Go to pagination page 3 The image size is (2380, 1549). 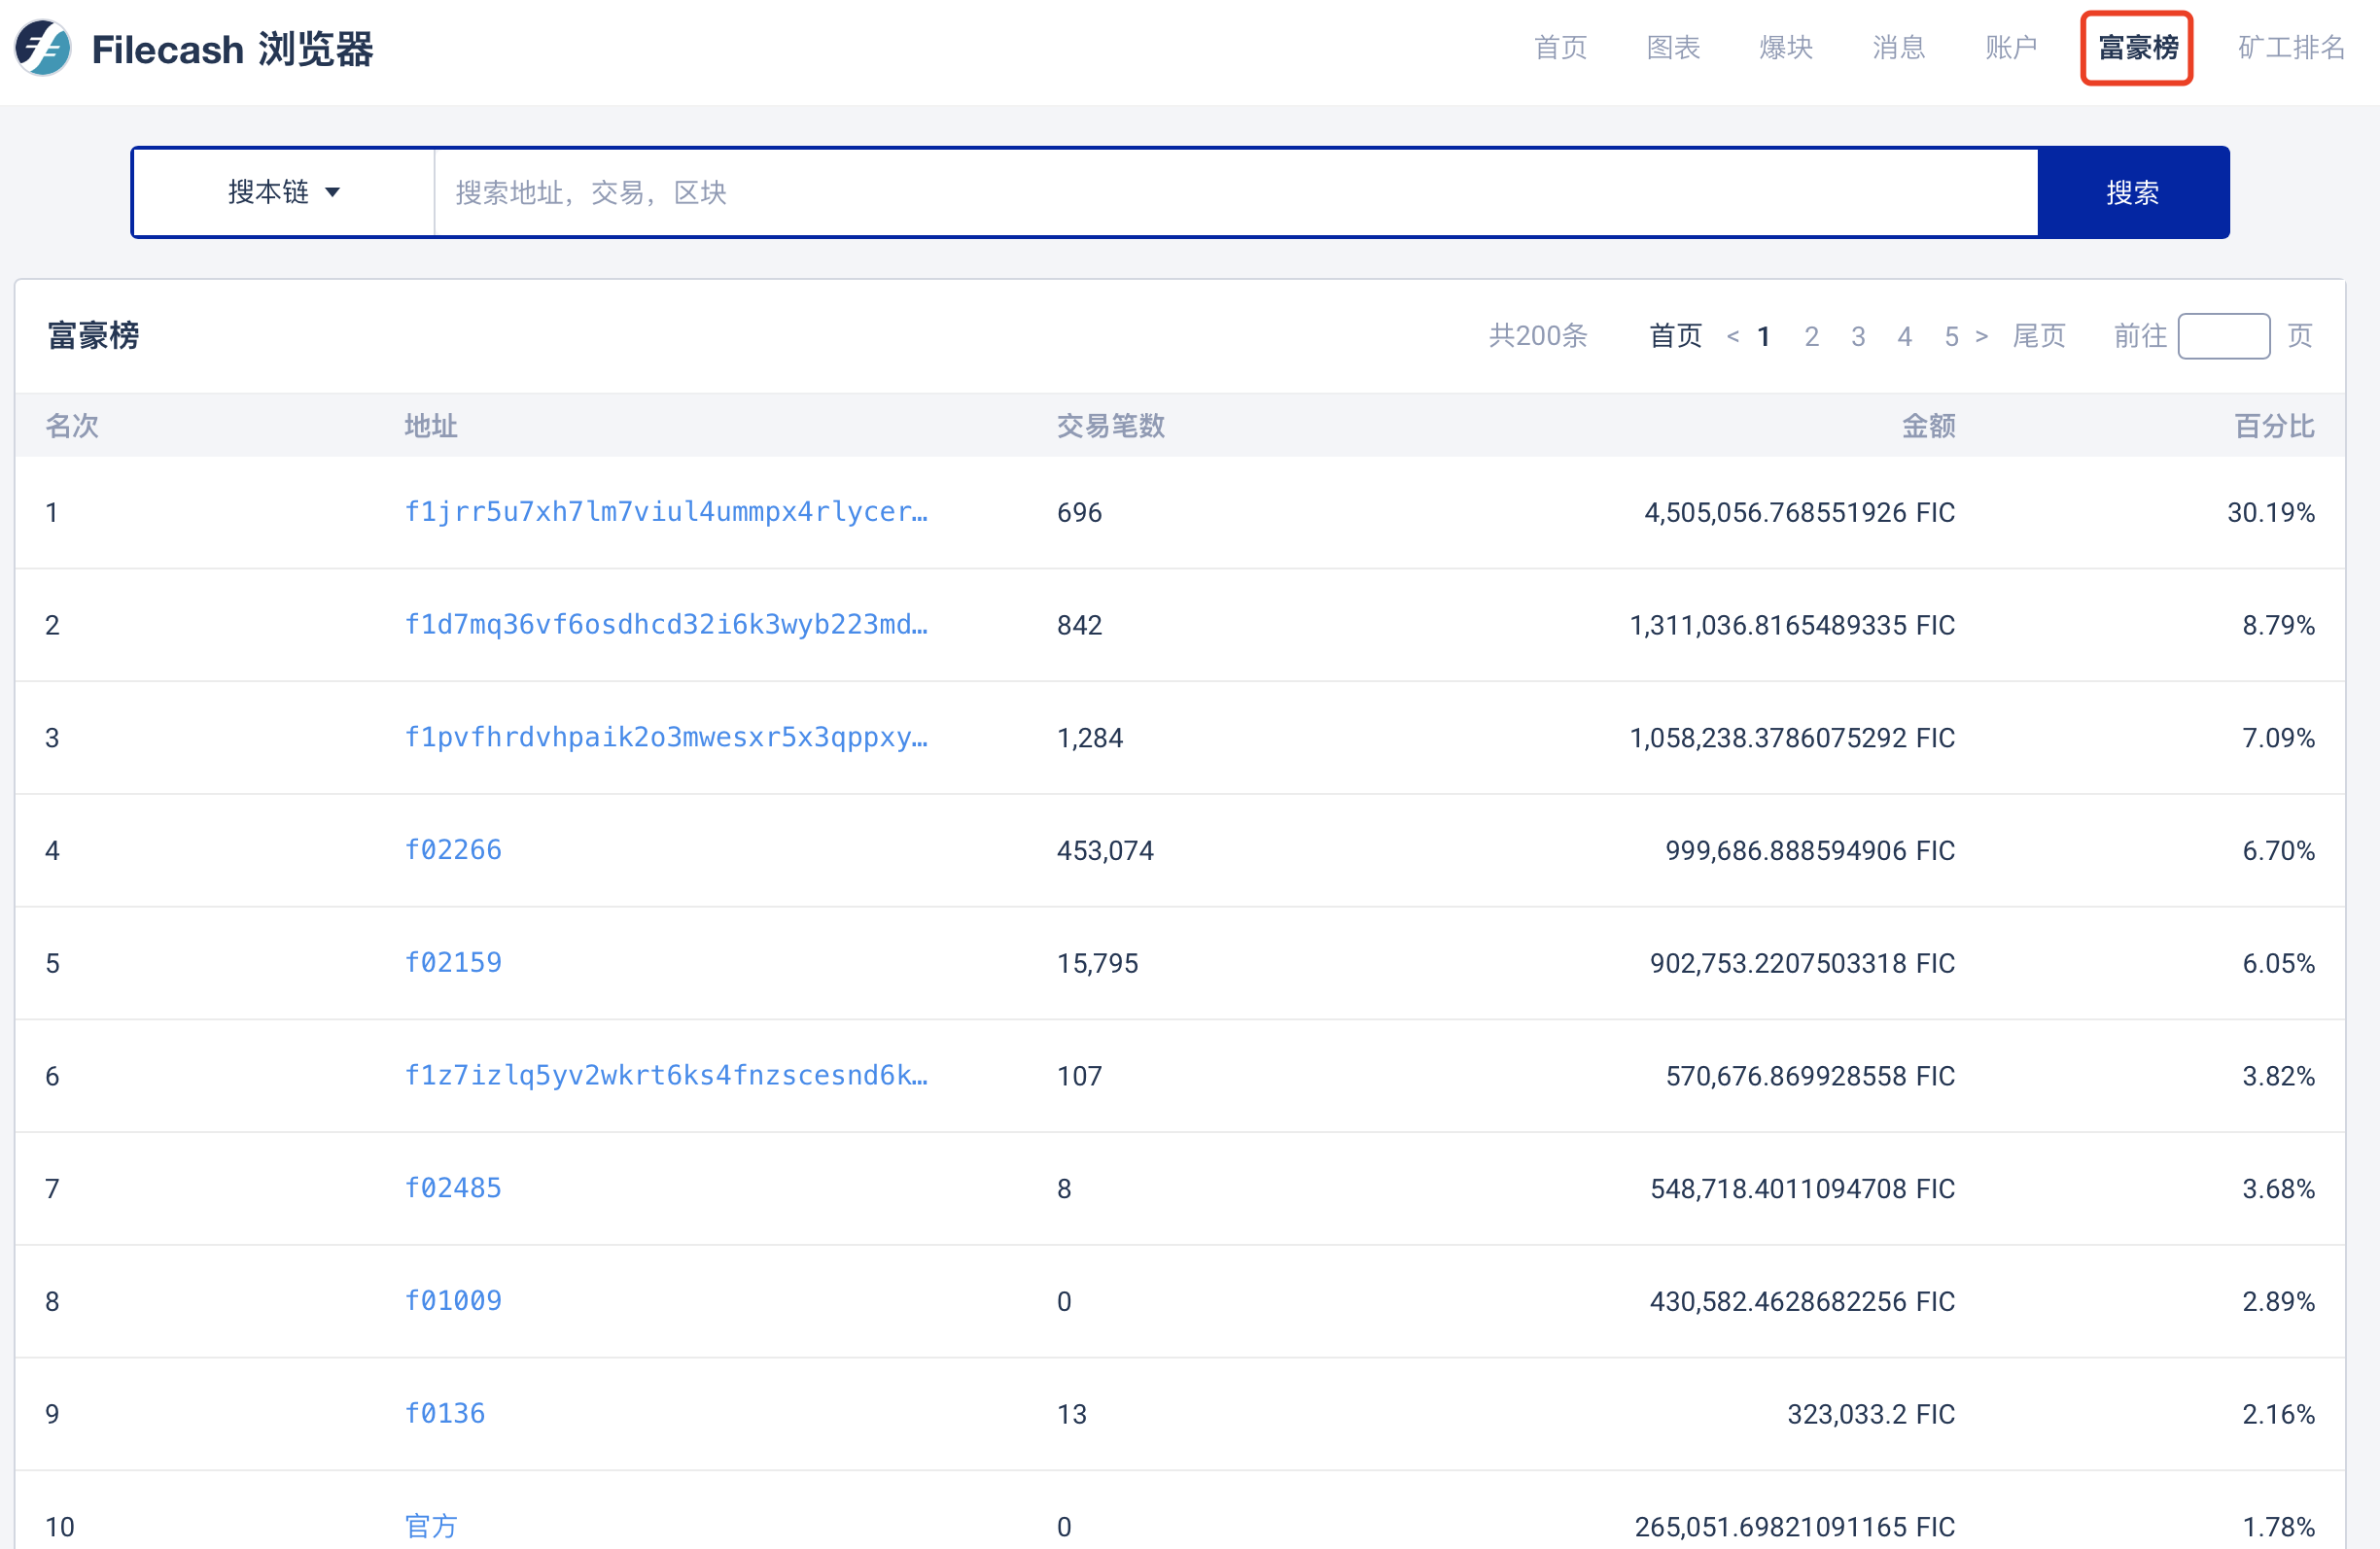point(1858,337)
